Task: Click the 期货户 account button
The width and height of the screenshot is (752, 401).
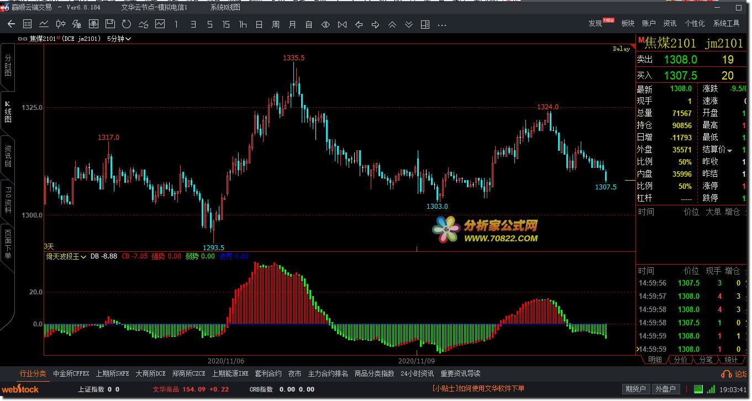Action: [x=635, y=389]
